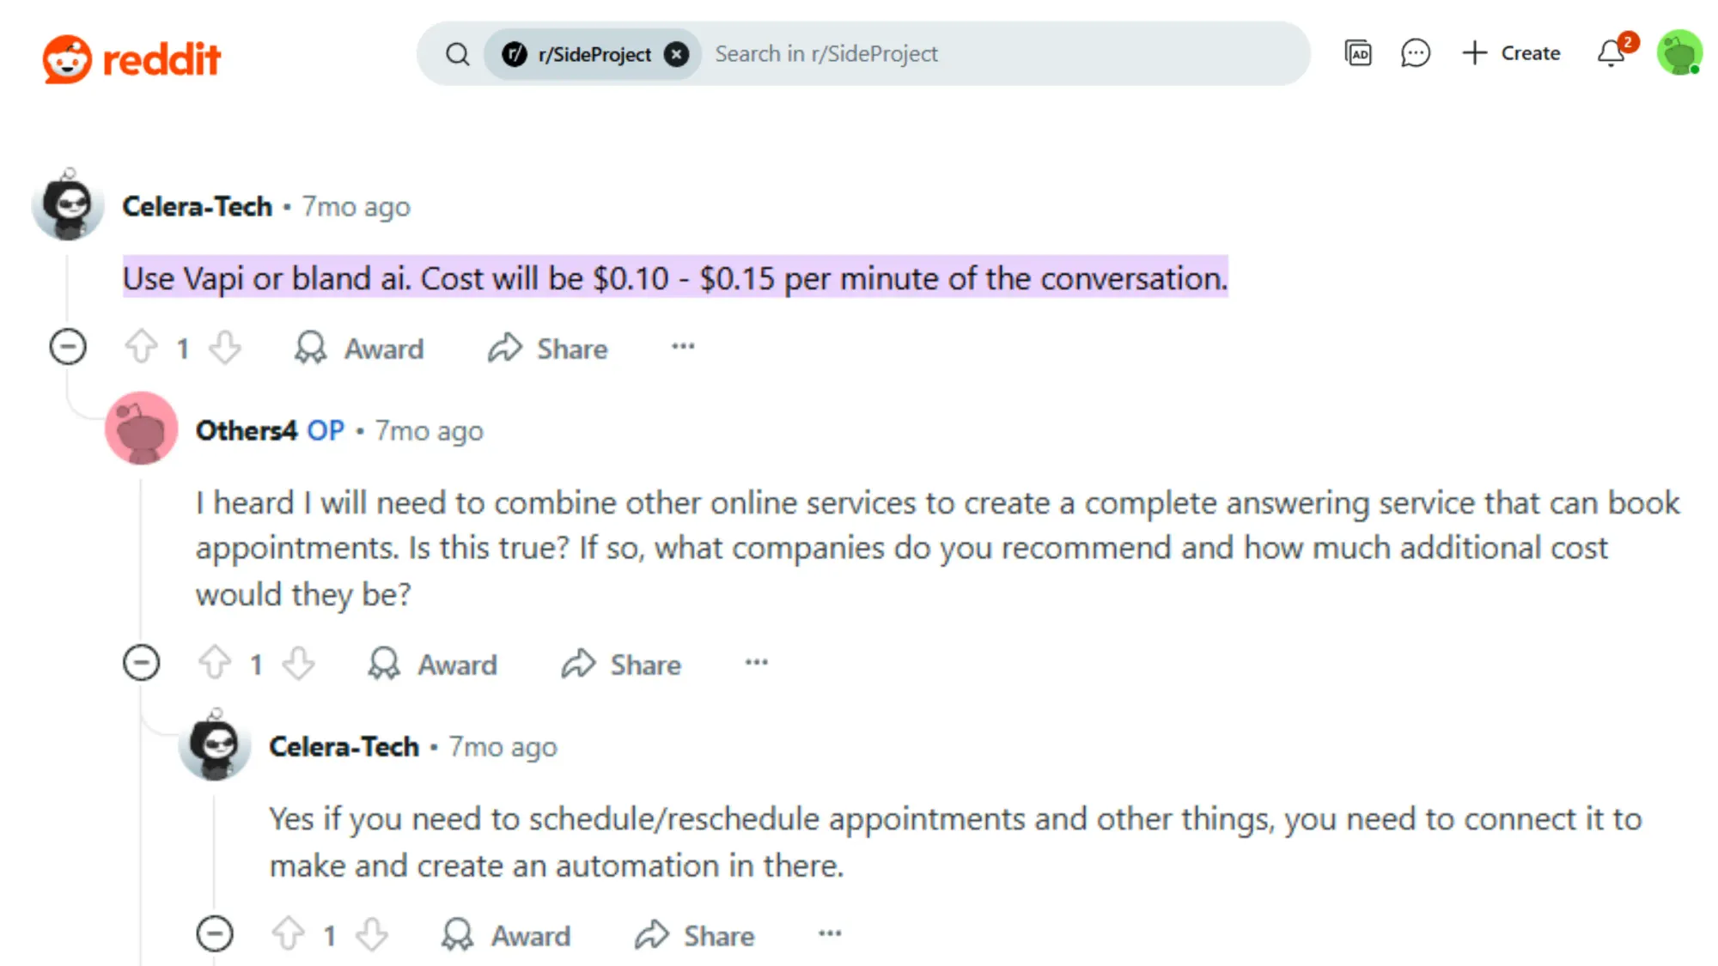Click the search field in r/SideProject

[x=945, y=53]
